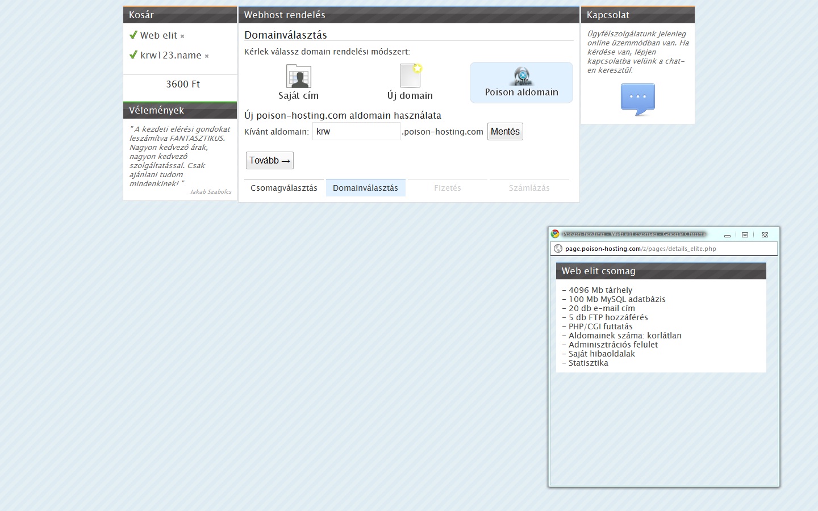Select the Számlázás step tab

point(529,188)
